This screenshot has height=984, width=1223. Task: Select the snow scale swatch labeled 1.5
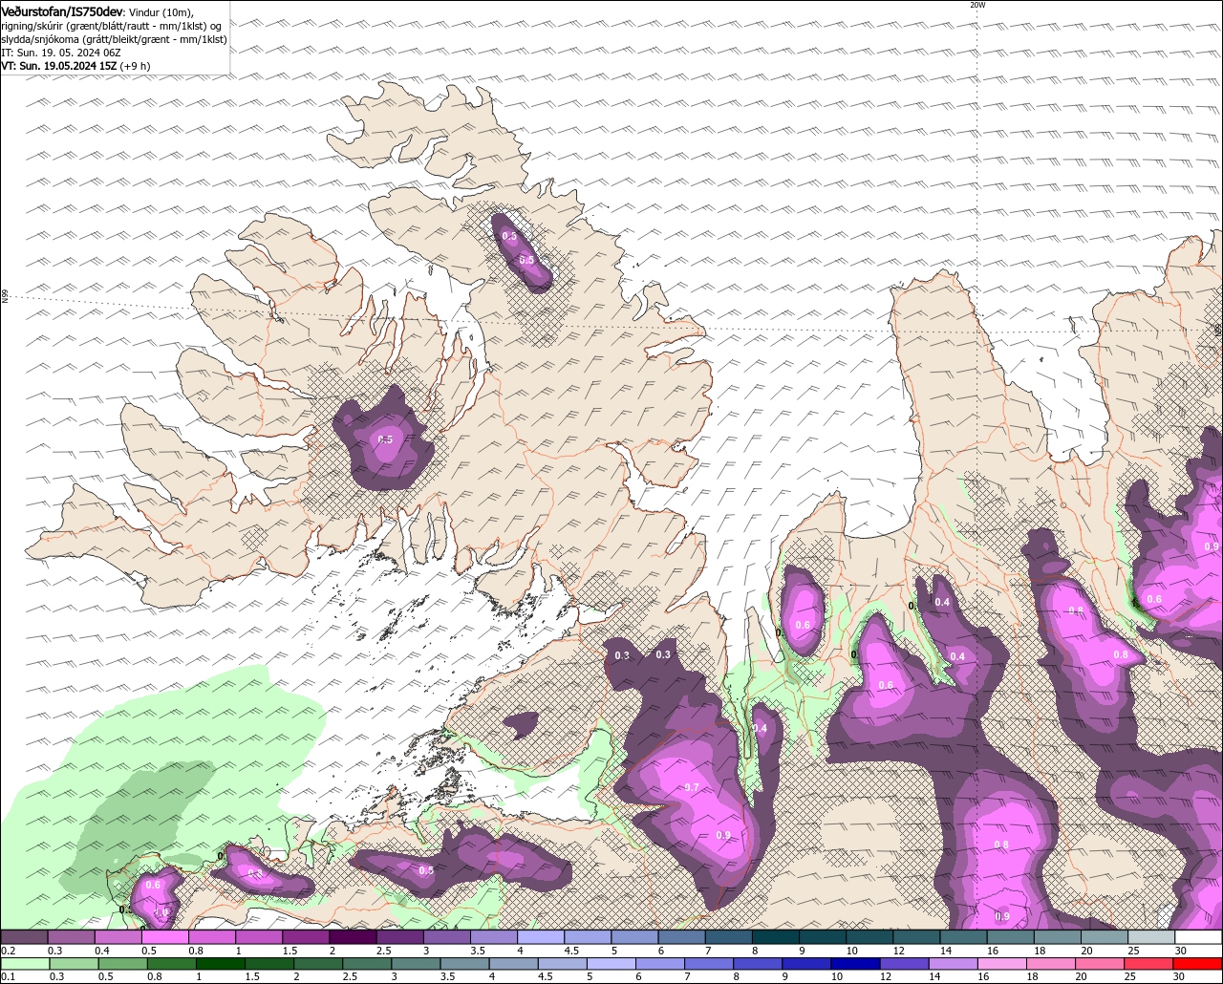pyautogui.click(x=306, y=937)
